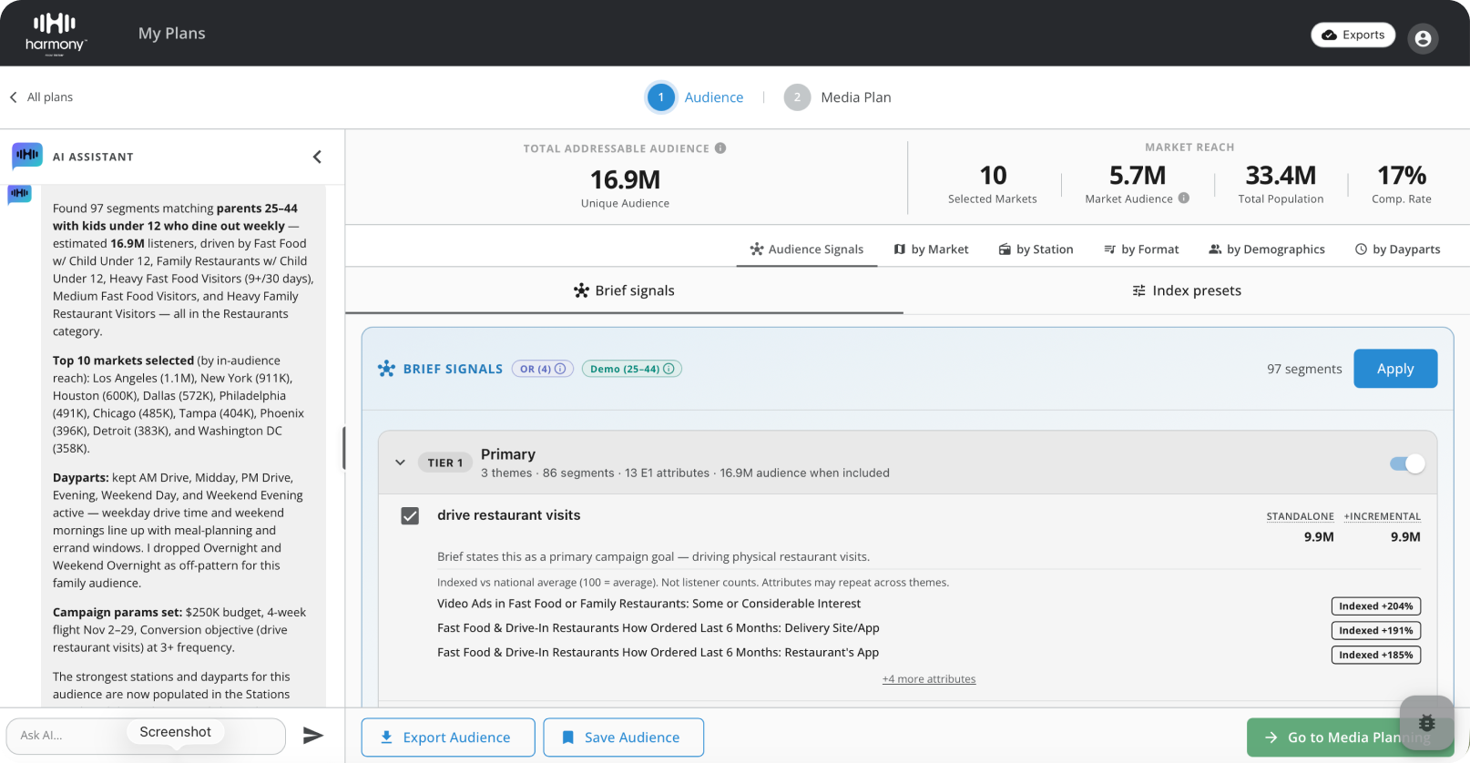Click the 17% Comp. Rate stat
The height and width of the screenshot is (763, 1470).
(1402, 184)
